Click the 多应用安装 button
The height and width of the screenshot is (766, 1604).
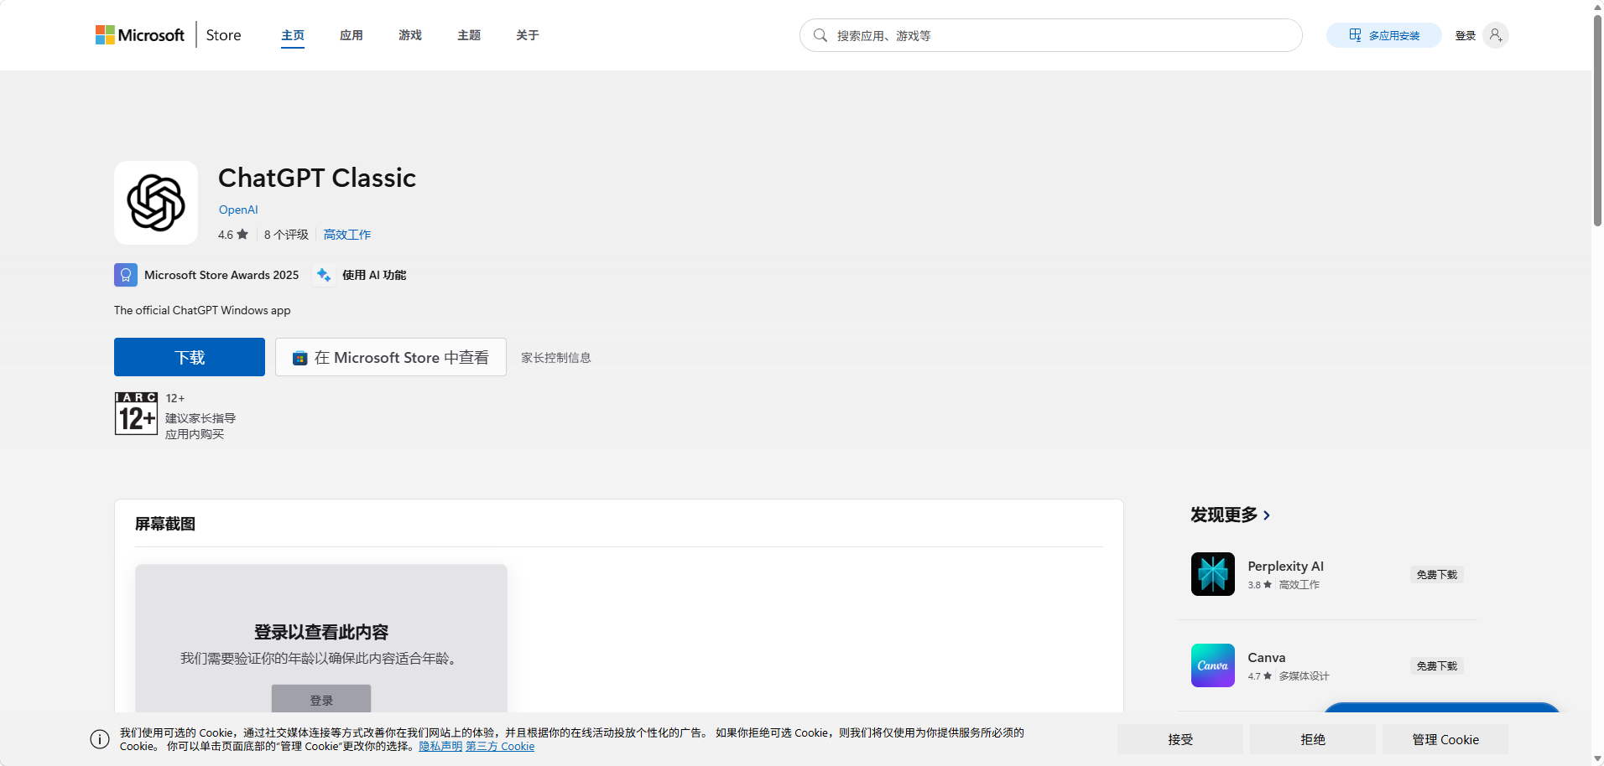1383,35
